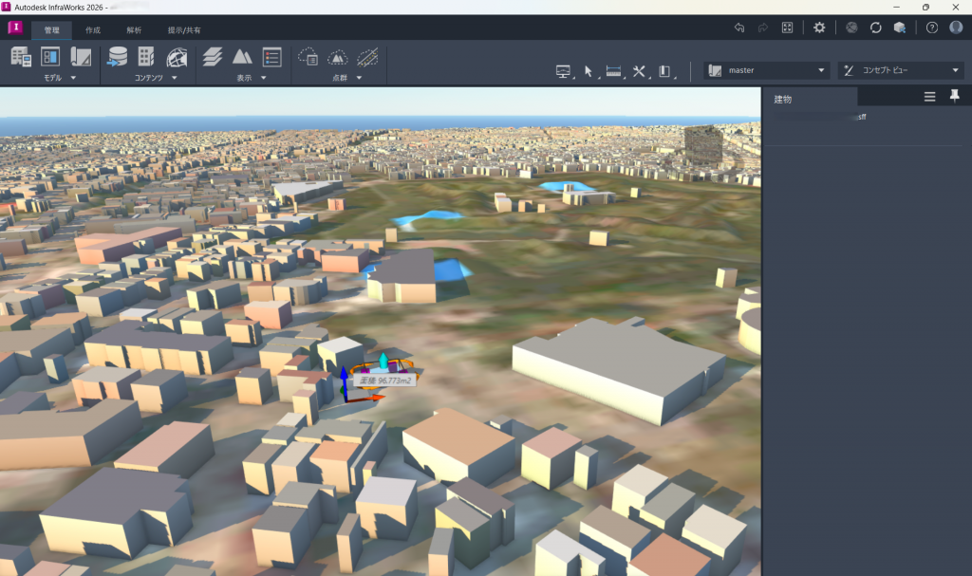972x576 pixels.
Task: Switch to the 作成 tab
Action: click(x=93, y=30)
